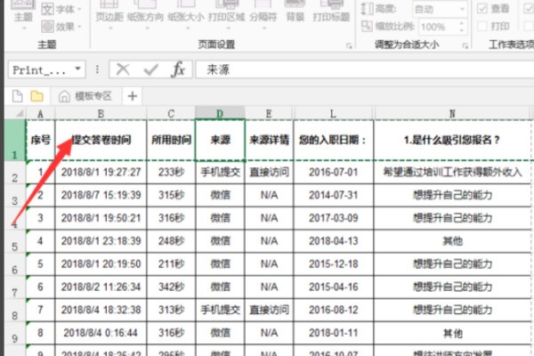Click the 其他 cell in row 5
Viewport: 534px width, 356px height.
[x=452, y=241]
